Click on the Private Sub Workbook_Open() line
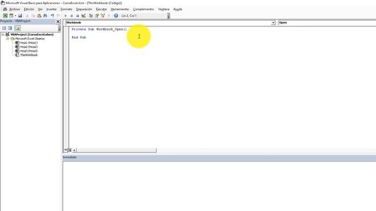Image resolution: width=376 pixels, height=211 pixels. click(x=99, y=29)
